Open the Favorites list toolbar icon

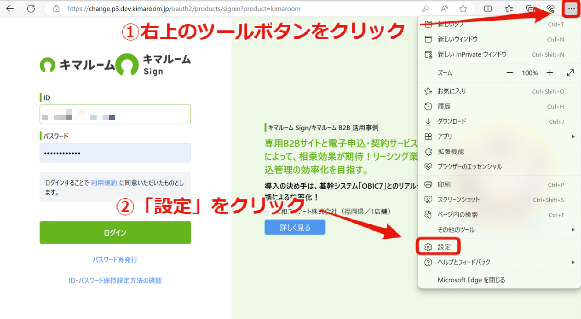509,9
